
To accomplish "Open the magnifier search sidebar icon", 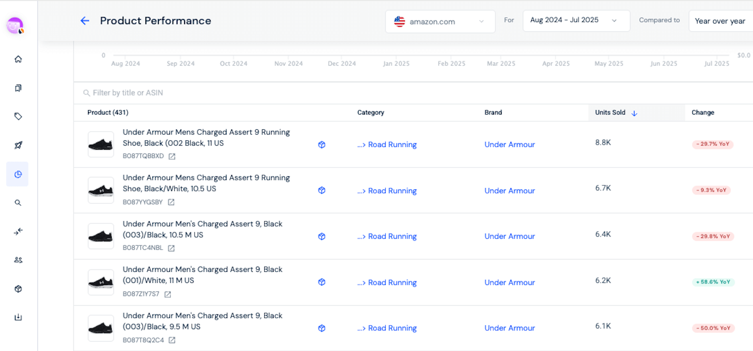I will click(x=18, y=203).
